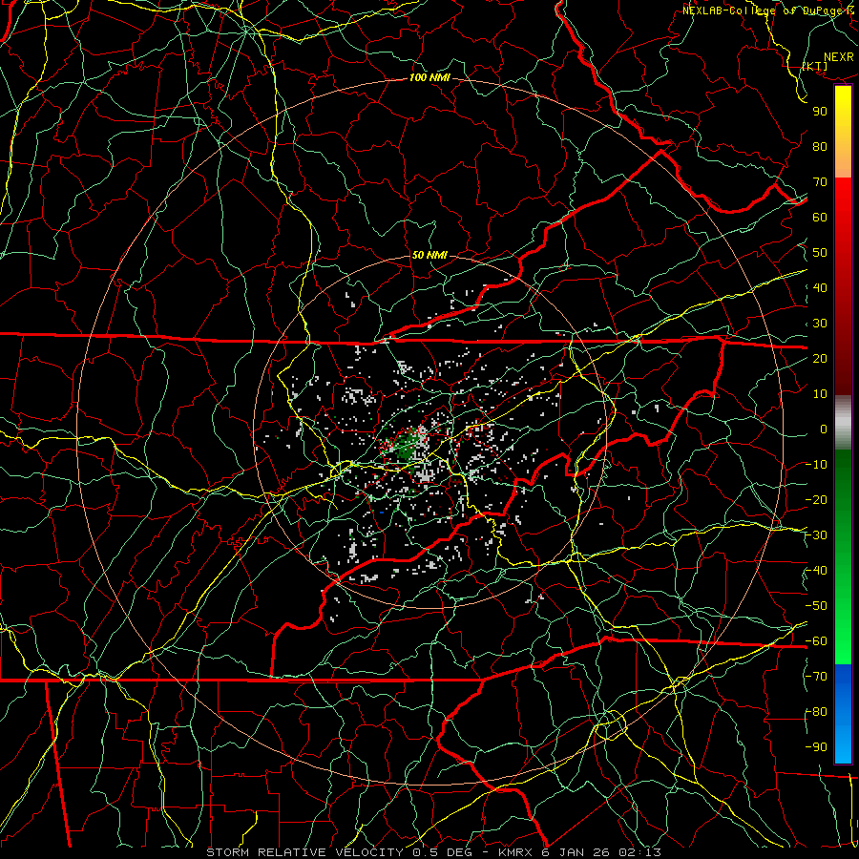Click the 0 value on velocity scale
The height and width of the screenshot is (859, 859).
tap(824, 429)
